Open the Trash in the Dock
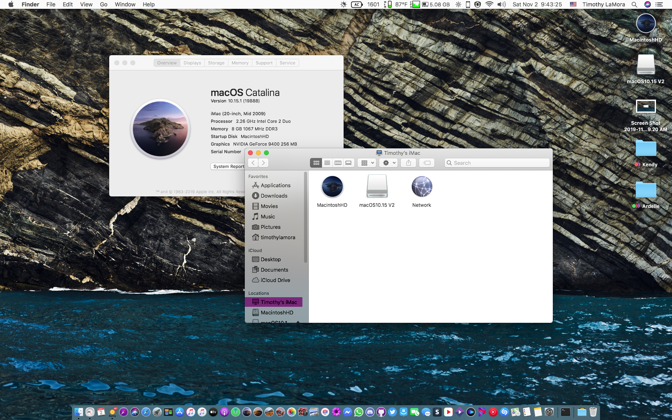 (593, 412)
